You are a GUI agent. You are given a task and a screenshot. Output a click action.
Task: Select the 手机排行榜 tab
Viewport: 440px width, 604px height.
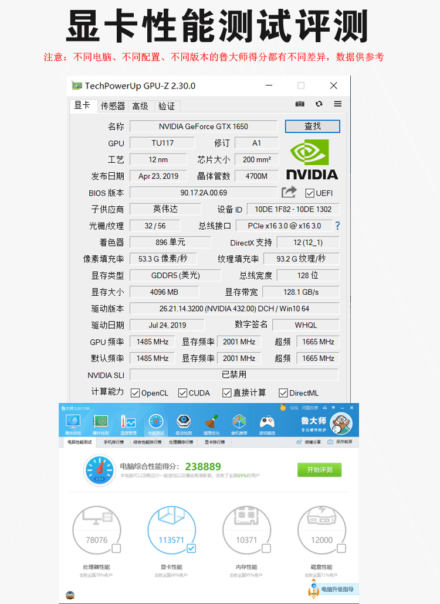[x=113, y=442]
